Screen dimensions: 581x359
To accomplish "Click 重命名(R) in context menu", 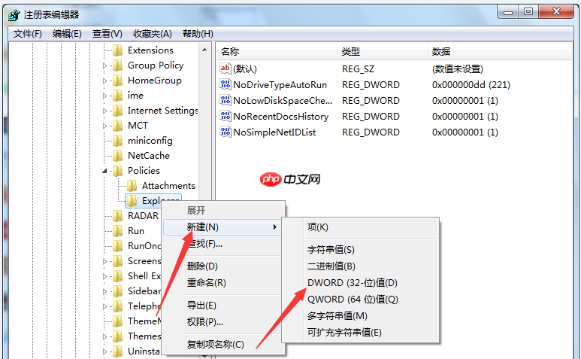I will 206,283.
